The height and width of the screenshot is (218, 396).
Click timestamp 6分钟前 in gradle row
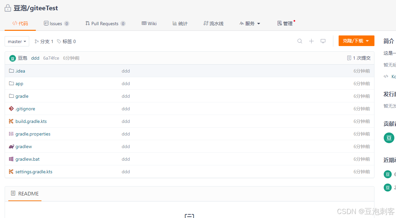click(x=362, y=96)
